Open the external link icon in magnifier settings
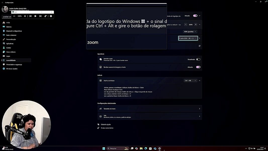Viewport: 268px width, 151px height. pyautogui.click(x=200, y=46)
